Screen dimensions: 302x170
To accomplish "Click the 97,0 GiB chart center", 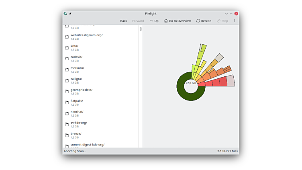I will (191, 83).
